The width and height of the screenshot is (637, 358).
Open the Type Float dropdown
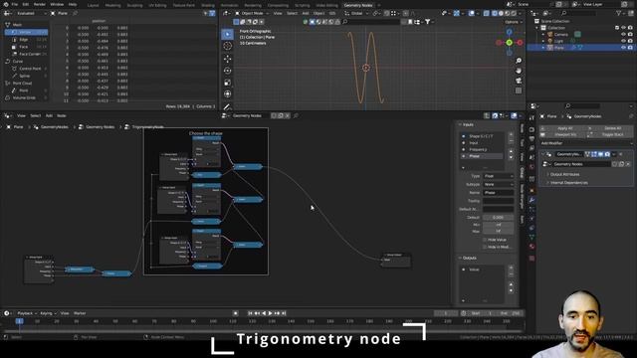pos(498,176)
